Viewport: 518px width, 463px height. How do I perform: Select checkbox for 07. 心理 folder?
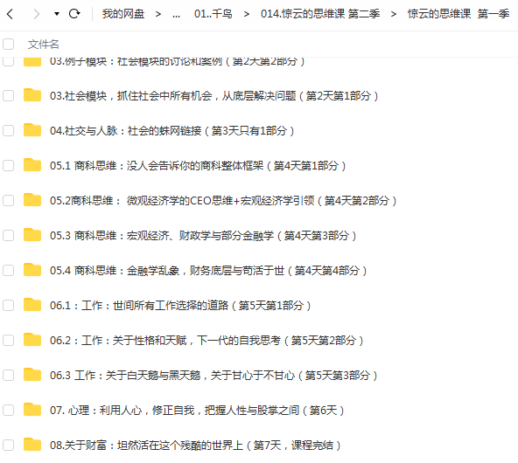pyautogui.click(x=8, y=411)
